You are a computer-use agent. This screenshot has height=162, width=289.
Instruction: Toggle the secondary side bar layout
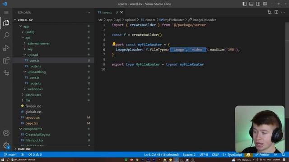click(x=258, y=4)
